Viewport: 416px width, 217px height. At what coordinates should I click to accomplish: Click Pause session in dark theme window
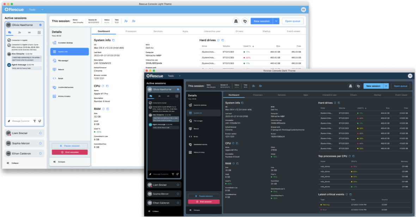(x=204, y=196)
